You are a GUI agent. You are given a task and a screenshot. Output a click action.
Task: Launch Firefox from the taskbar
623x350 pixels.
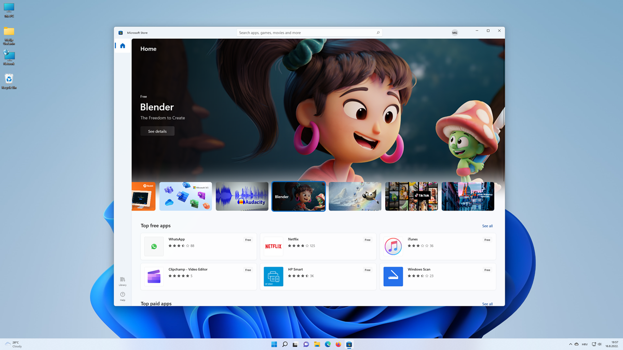[x=338, y=344]
